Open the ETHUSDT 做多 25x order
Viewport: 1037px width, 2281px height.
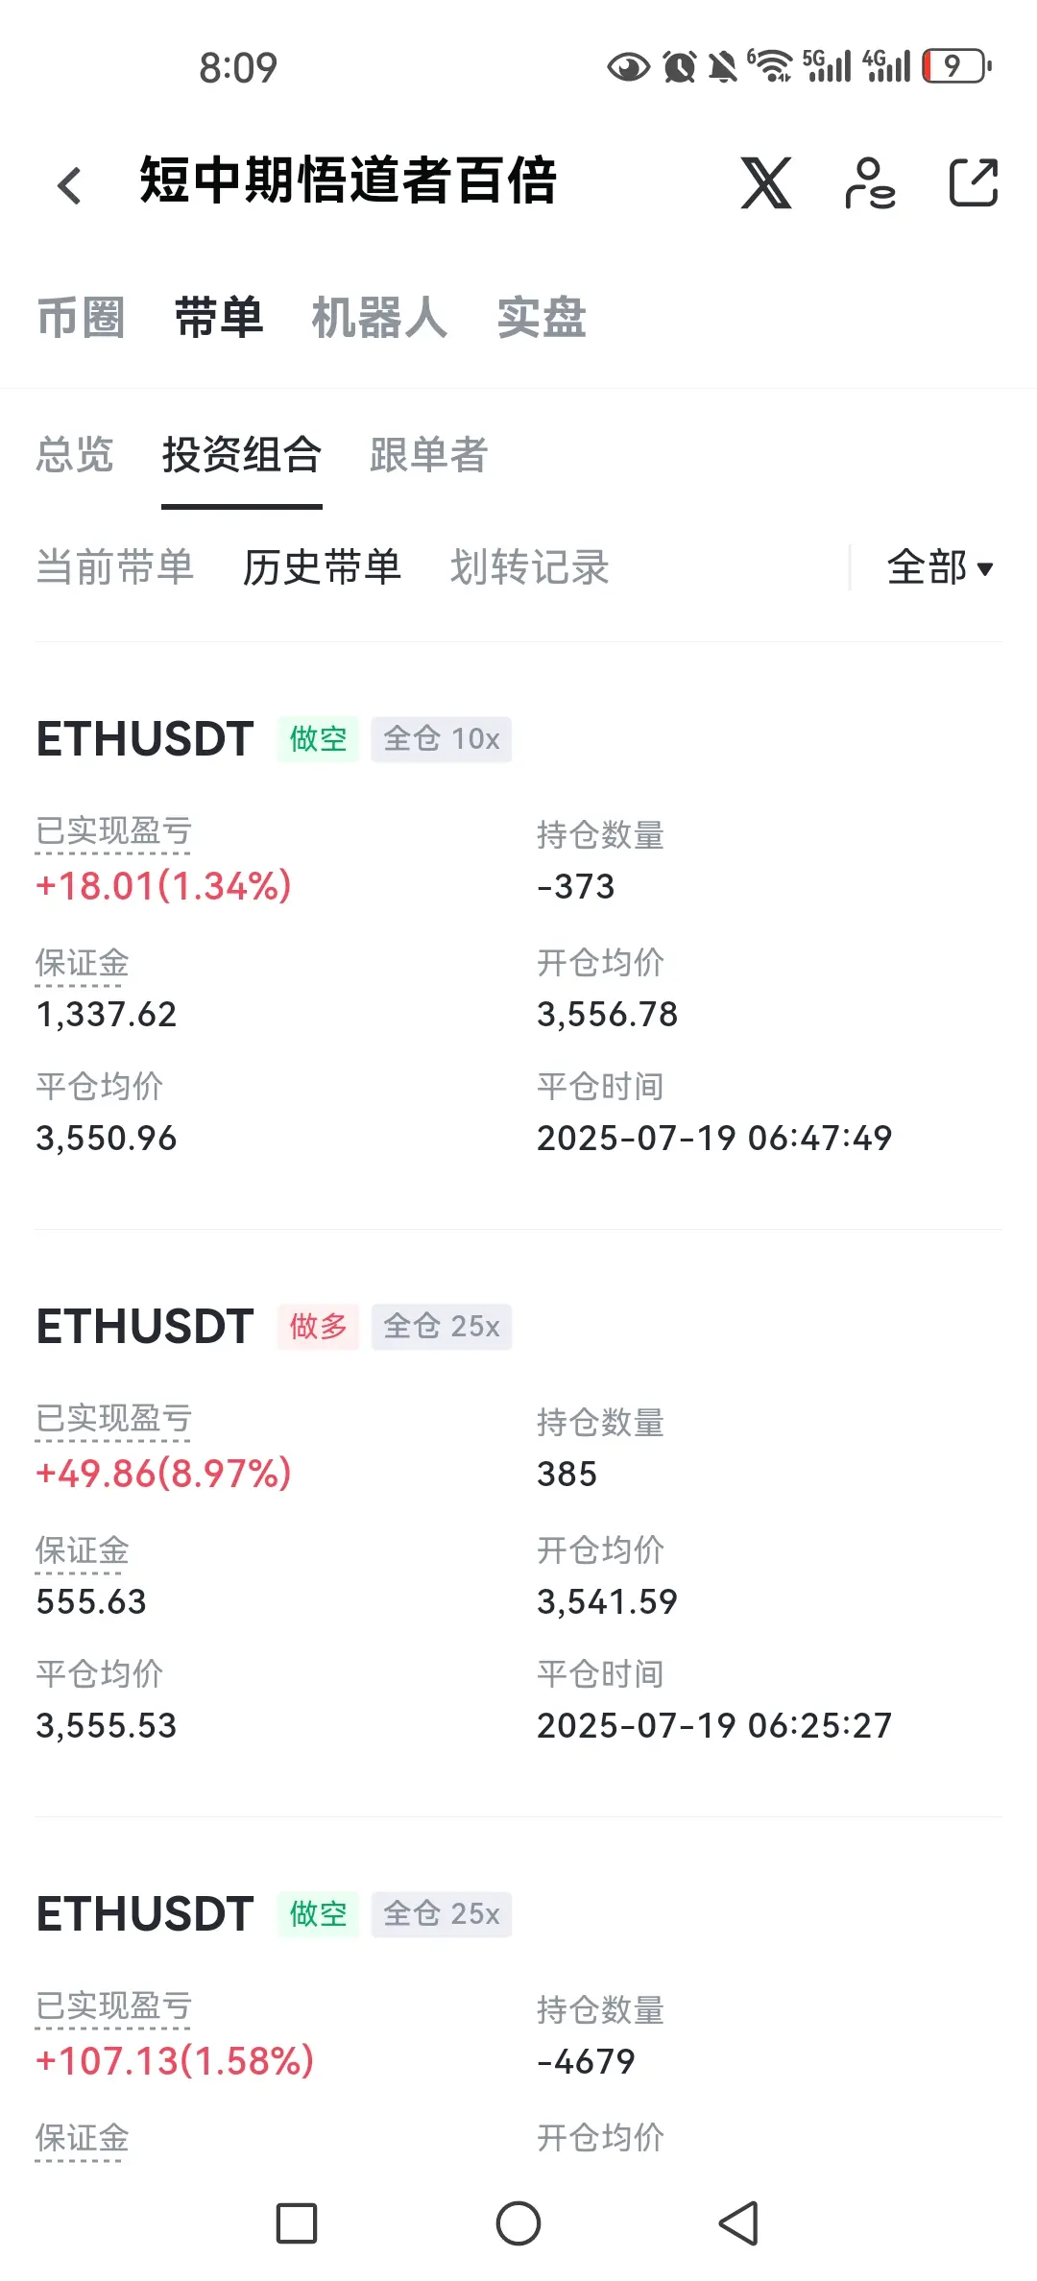(518, 1524)
